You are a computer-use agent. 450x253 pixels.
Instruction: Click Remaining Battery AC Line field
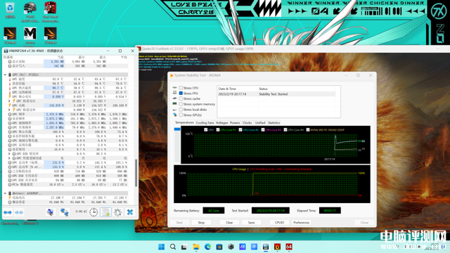214,211
